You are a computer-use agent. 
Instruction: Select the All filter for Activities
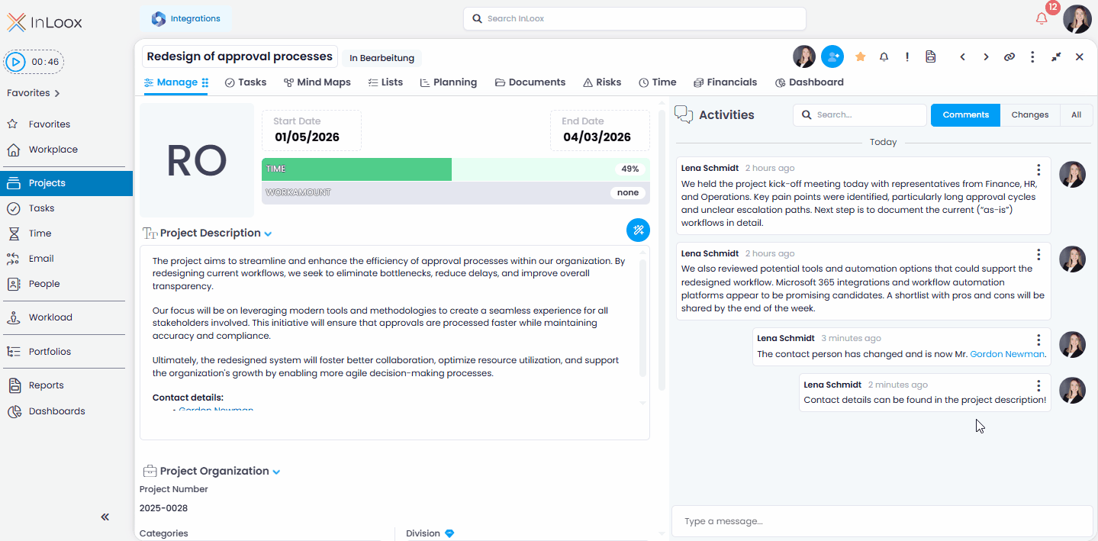[1076, 114]
